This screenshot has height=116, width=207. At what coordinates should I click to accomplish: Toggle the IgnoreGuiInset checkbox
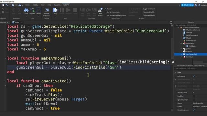(194, 100)
